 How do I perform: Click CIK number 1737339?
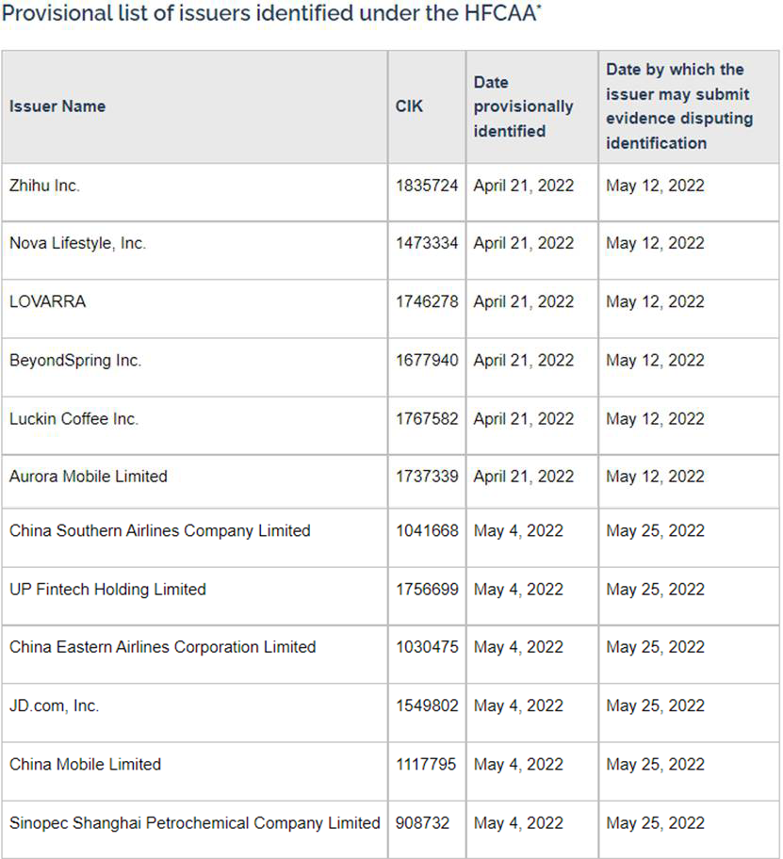click(x=427, y=477)
